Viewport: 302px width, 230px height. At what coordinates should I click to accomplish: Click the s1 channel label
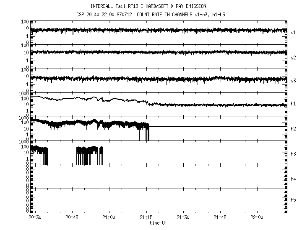(294, 32)
